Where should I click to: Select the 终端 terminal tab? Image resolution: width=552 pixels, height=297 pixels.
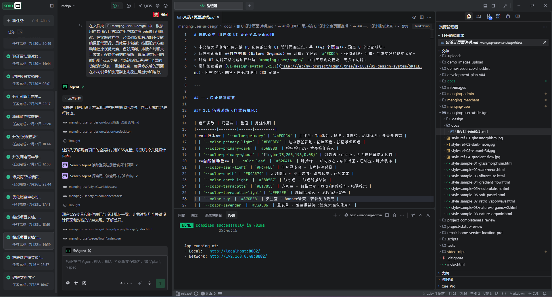point(232,215)
